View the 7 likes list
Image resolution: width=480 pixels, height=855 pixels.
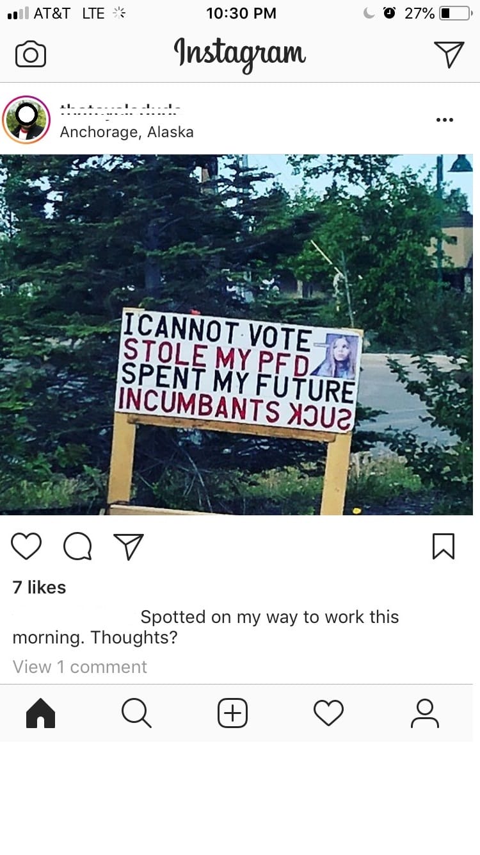[39, 587]
